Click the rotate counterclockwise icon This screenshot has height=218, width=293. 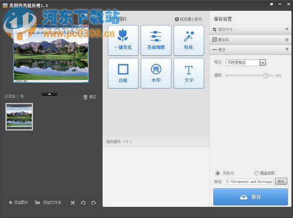(x=83, y=203)
